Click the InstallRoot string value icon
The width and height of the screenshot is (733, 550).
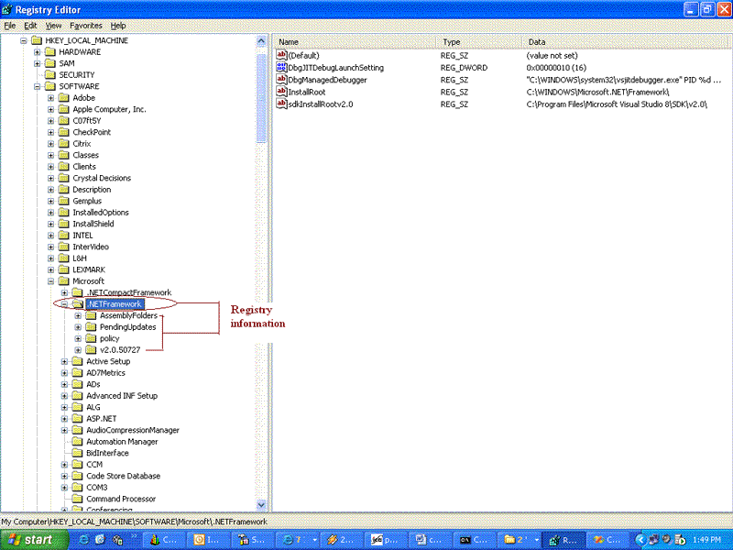tap(281, 92)
